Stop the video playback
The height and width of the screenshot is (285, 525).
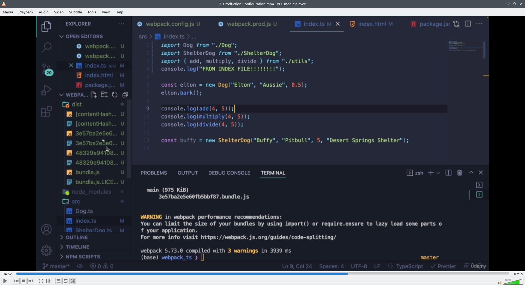pyautogui.click(x=24, y=281)
